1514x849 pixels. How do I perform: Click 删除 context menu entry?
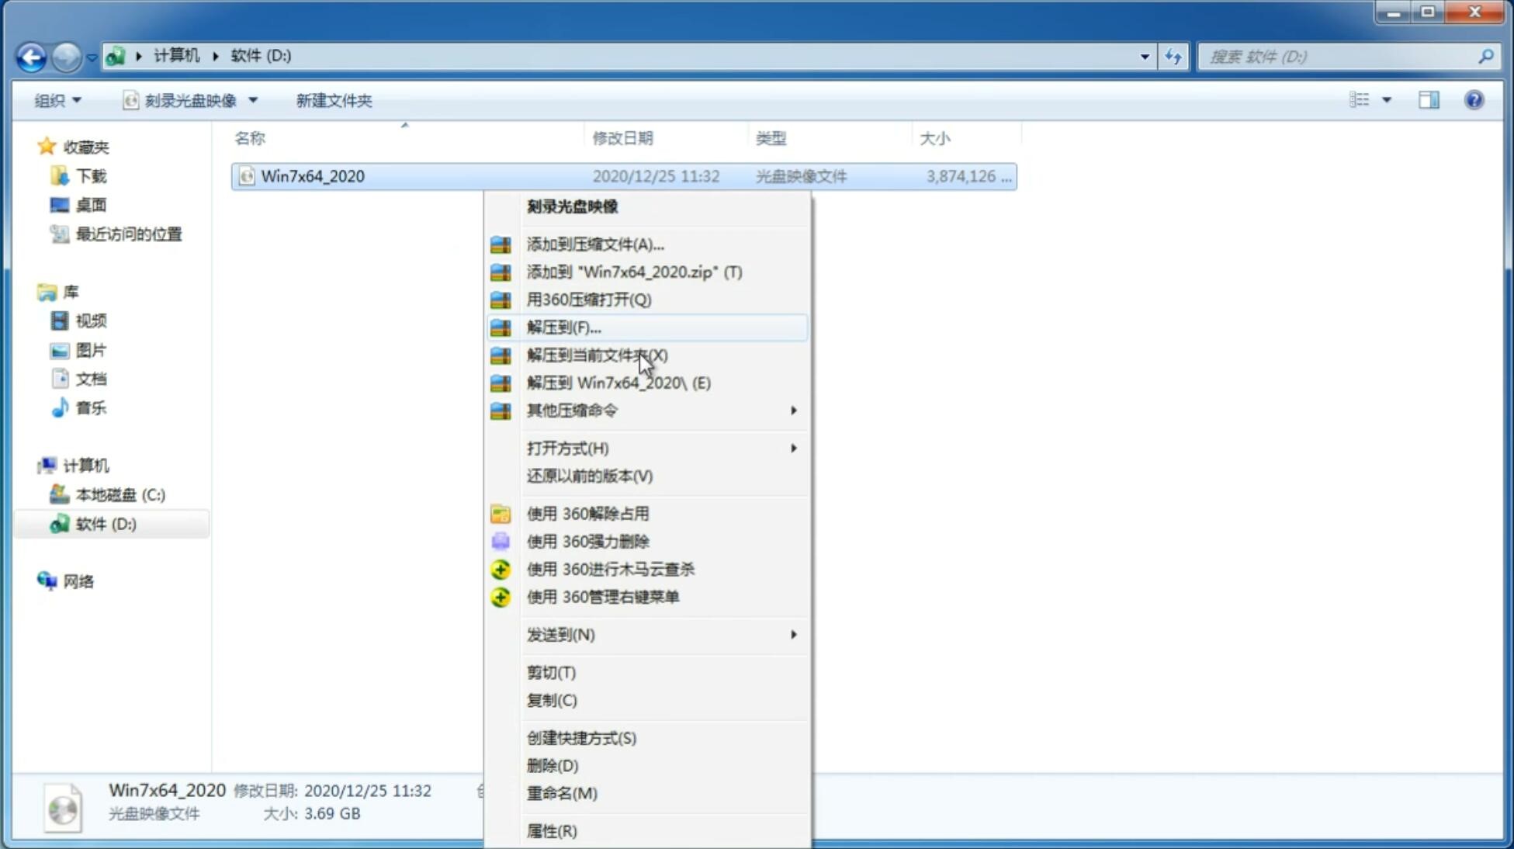553,764
